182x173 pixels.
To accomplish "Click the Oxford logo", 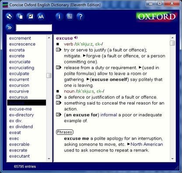I will [157, 17].
